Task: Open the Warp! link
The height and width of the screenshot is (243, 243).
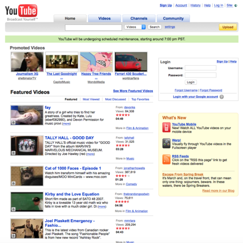Action: click(x=176, y=140)
